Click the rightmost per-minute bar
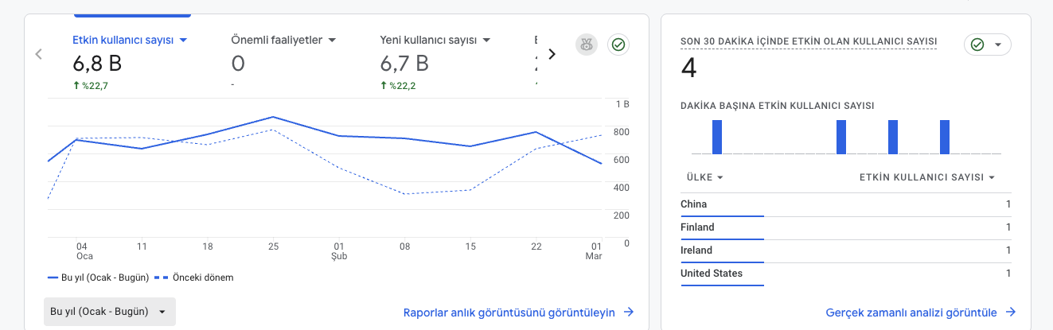This screenshot has height=330, width=1053. coord(945,137)
